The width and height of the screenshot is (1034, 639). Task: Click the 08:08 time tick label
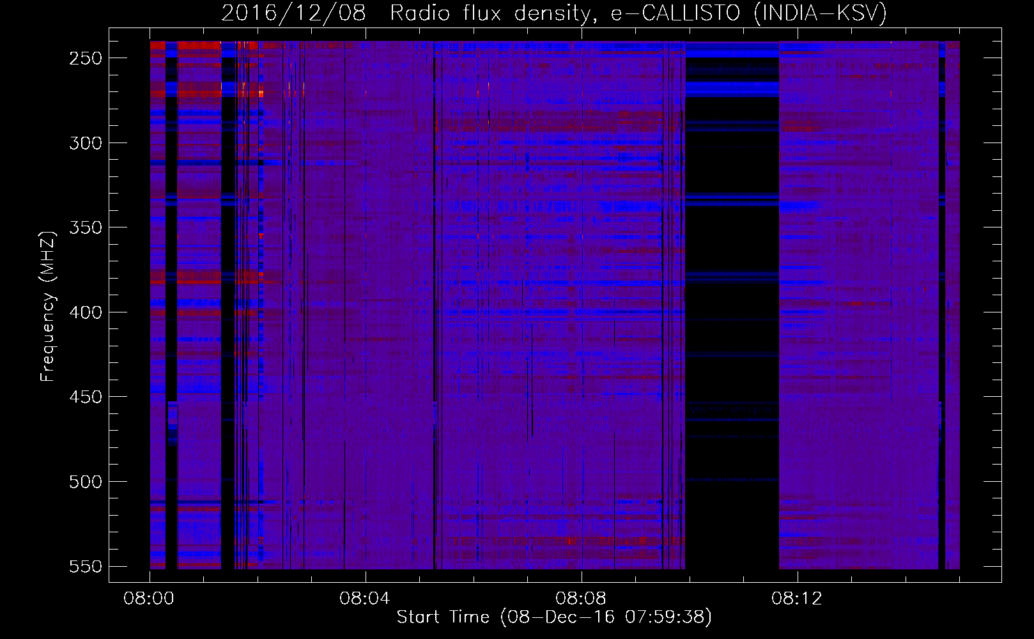tap(581, 599)
